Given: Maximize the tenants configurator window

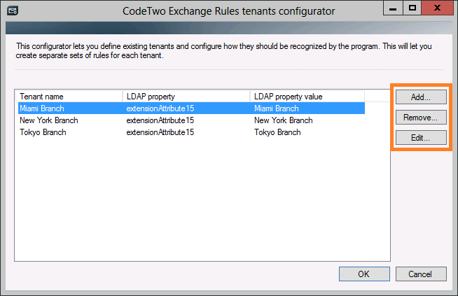Looking at the screenshot, I should tap(412, 8).
